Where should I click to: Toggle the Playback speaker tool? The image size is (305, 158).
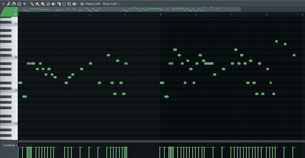pyautogui.click(x=75, y=4)
